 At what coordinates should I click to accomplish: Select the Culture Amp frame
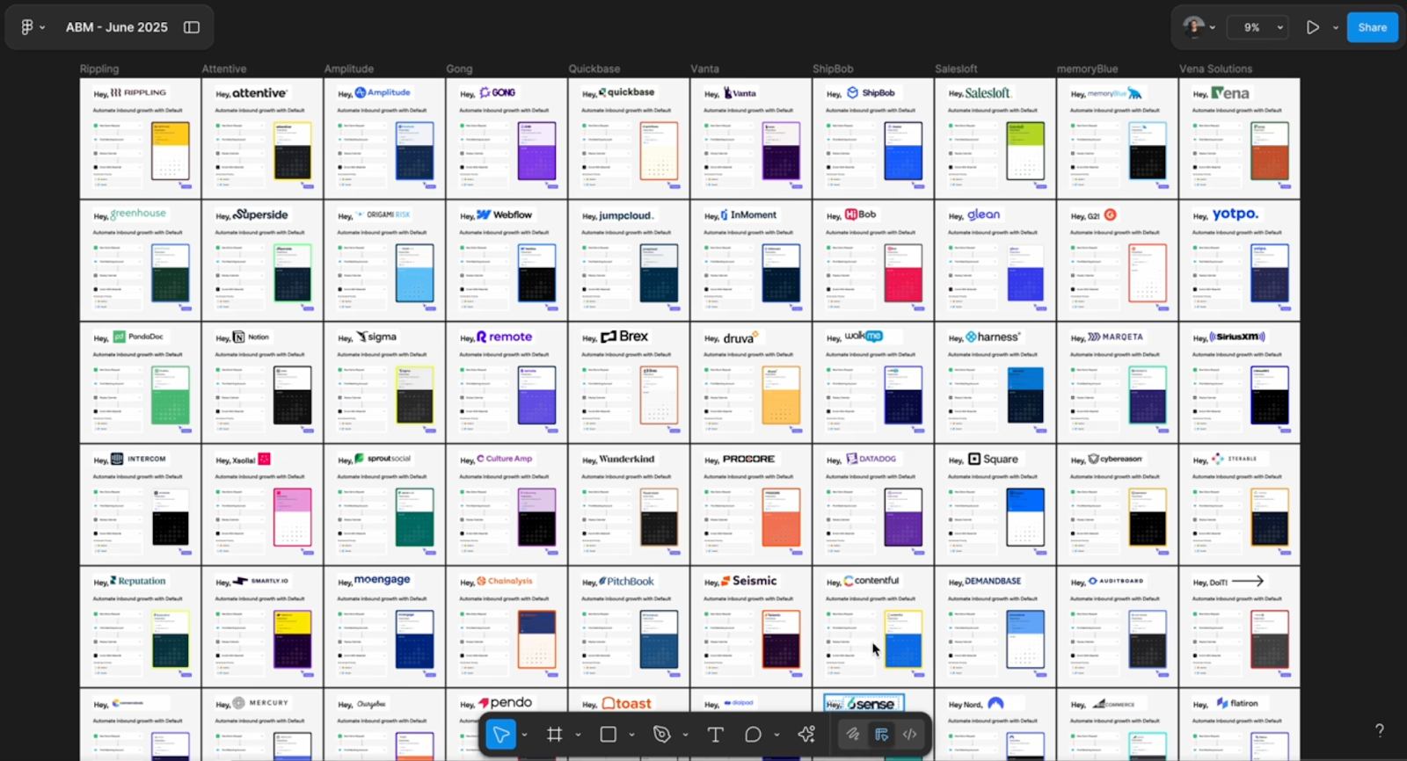[507, 504]
